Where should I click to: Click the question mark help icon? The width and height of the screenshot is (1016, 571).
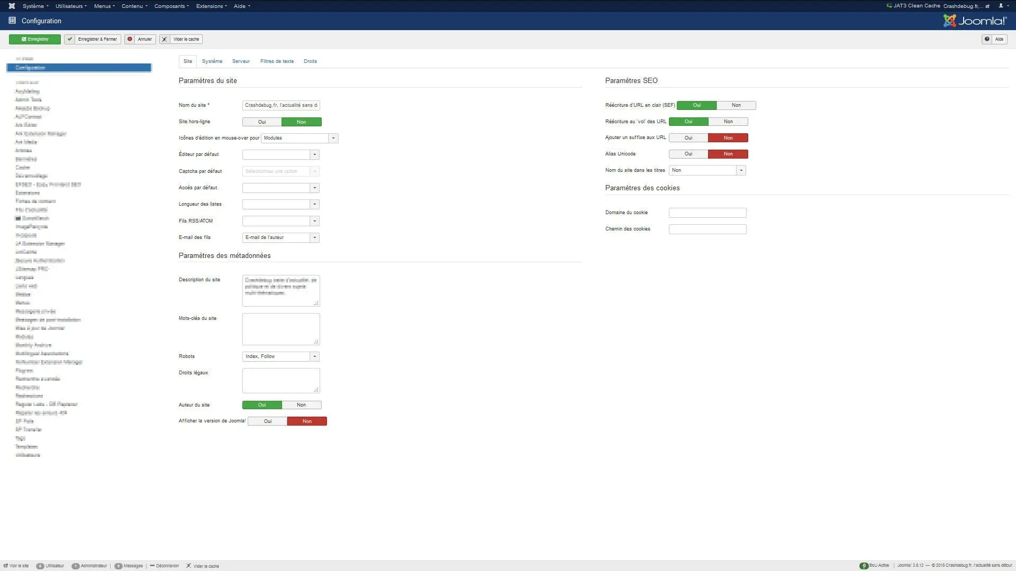pos(987,39)
